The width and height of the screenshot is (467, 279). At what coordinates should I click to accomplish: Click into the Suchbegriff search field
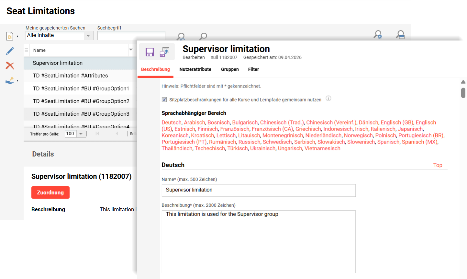click(x=131, y=35)
